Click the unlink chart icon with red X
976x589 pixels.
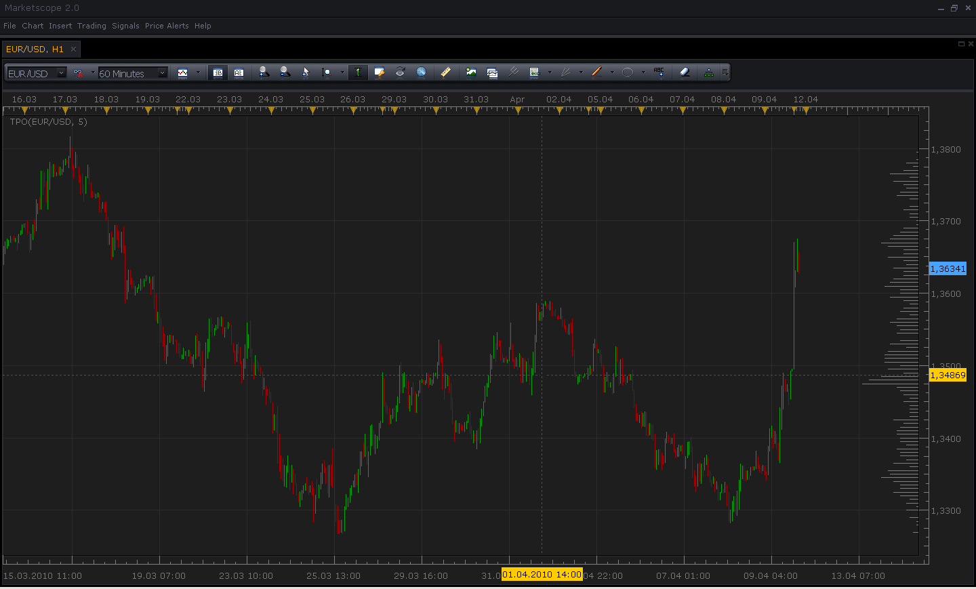coord(78,73)
